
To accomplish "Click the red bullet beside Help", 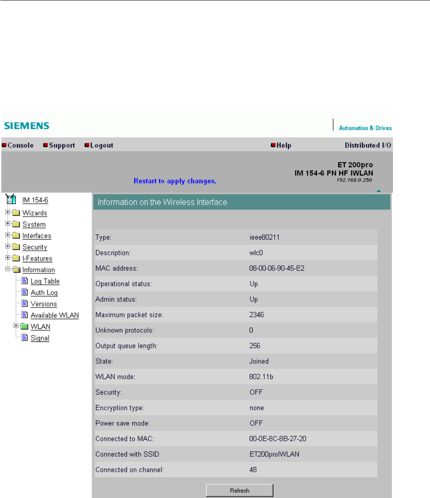I will (x=273, y=145).
